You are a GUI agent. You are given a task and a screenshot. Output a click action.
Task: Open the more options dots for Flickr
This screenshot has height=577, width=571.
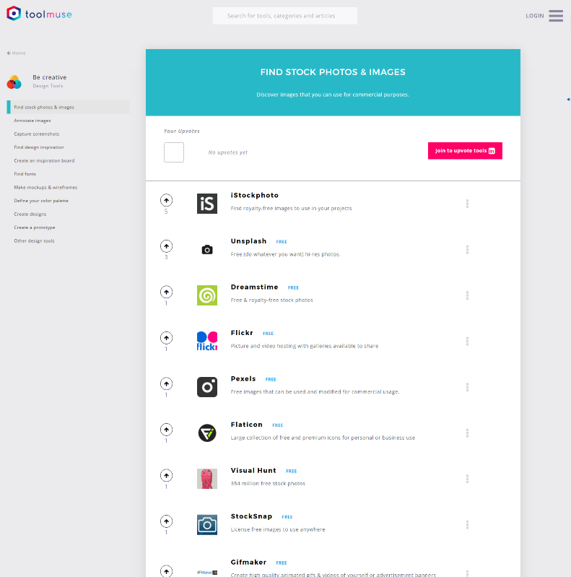pyautogui.click(x=467, y=341)
